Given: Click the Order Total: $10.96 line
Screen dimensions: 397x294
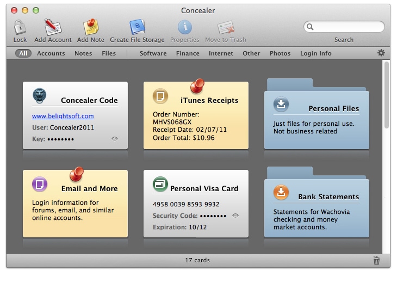Looking at the screenshot, I should click(184, 138).
